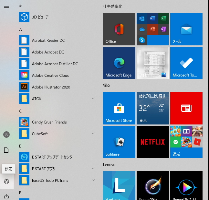Launch Power2Go tile
The image size is (209, 200).
click(x=153, y=185)
